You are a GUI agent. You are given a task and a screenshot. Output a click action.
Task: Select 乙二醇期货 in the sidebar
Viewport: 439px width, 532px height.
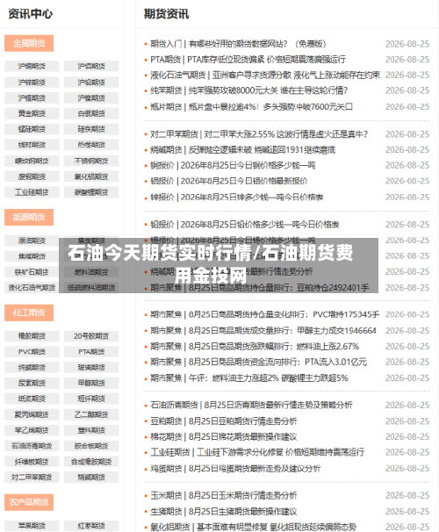coord(91,414)
